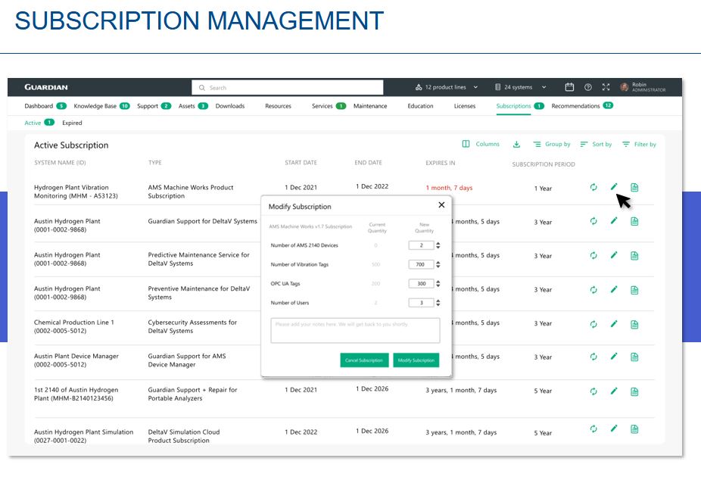Viewport: 701px width, 477px height.
Task: Edit the Preventive Maintenance for DeltaV subscription
Action: point(614,290)
